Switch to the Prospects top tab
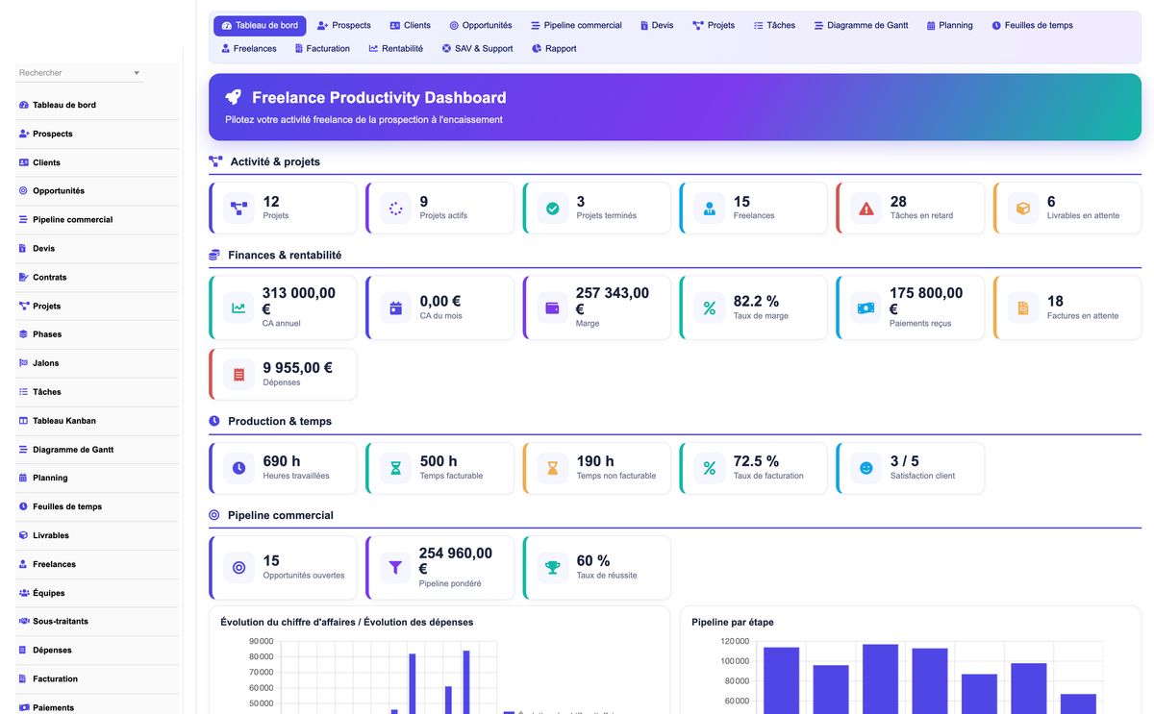Image resolution: width=1154 pixels, height=714 pixels. 343,25
